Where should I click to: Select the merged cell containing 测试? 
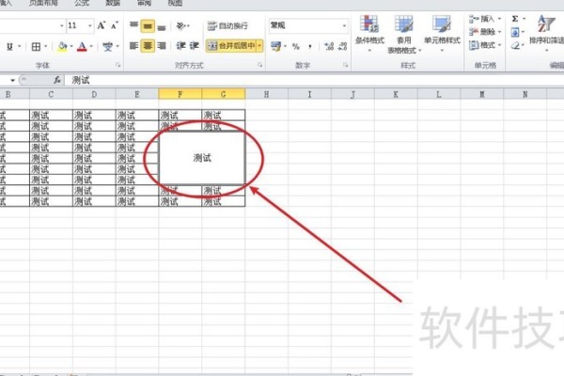tap(202, 158)
